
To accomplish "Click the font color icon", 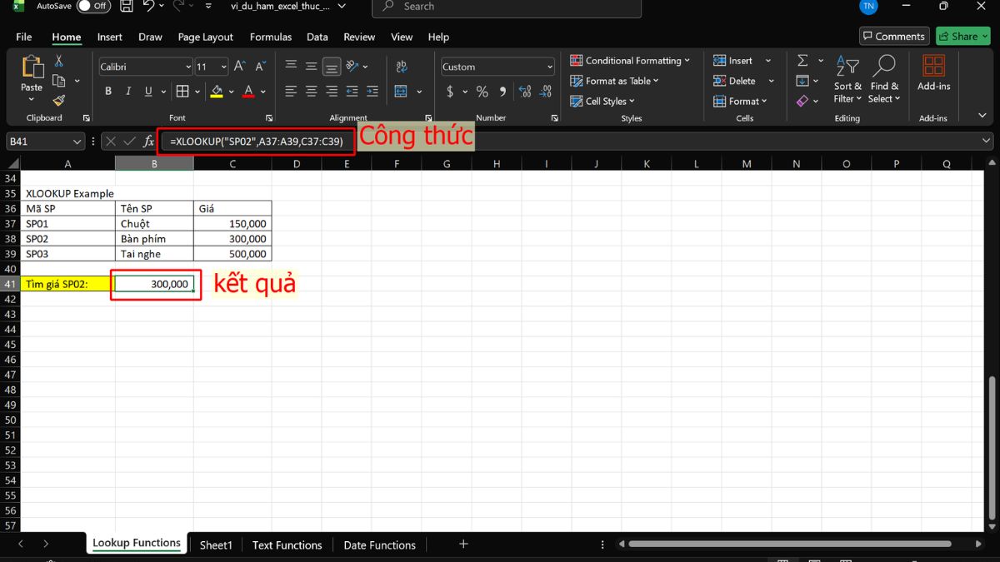I will 247,91.
